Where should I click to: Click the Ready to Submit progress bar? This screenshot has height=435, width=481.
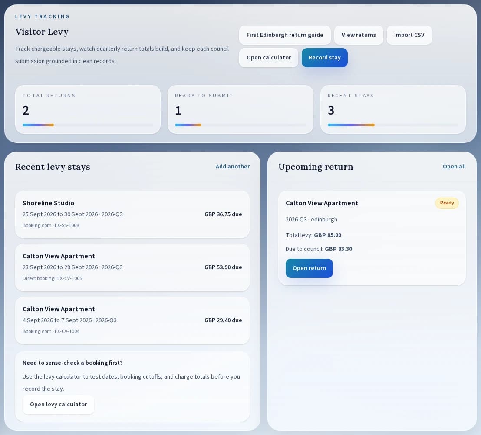[x=240, y=125]
